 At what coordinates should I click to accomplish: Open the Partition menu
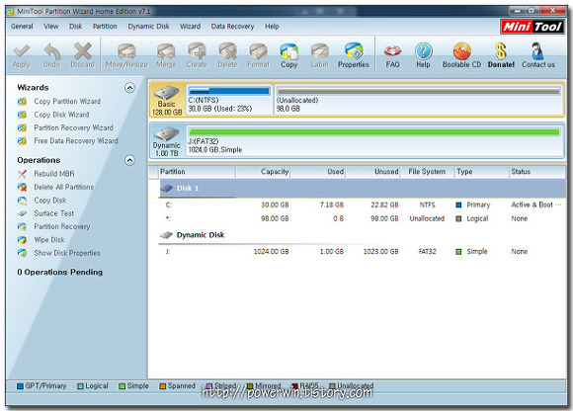(105, 27)
